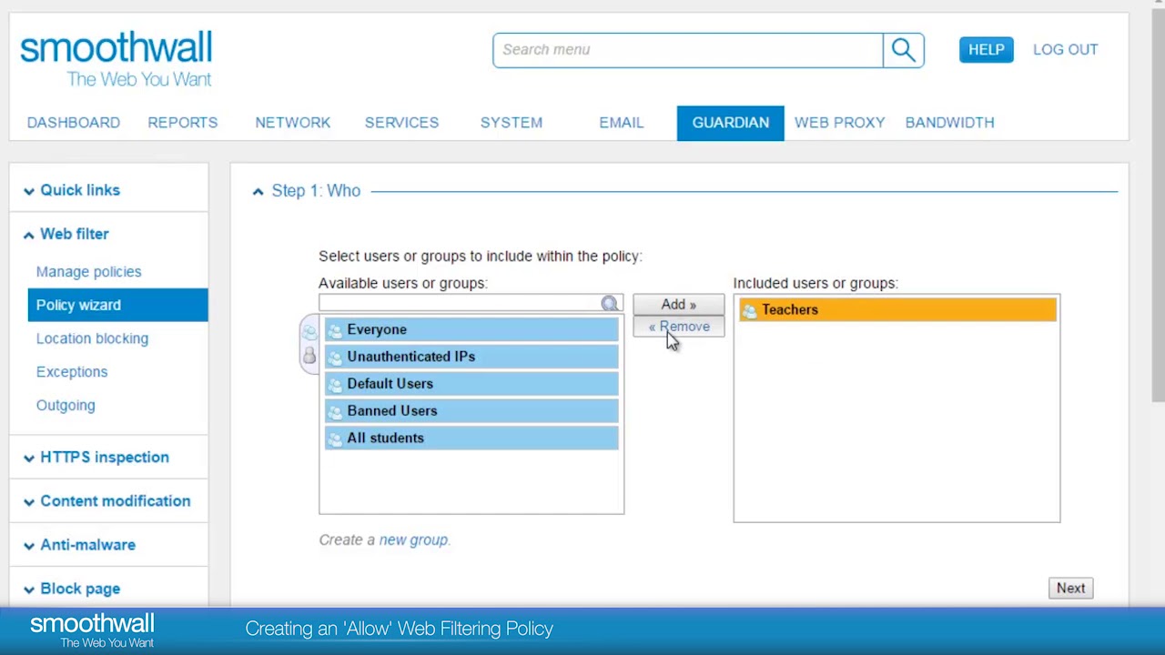Click the group icon beside Everyone

[334, 329]
